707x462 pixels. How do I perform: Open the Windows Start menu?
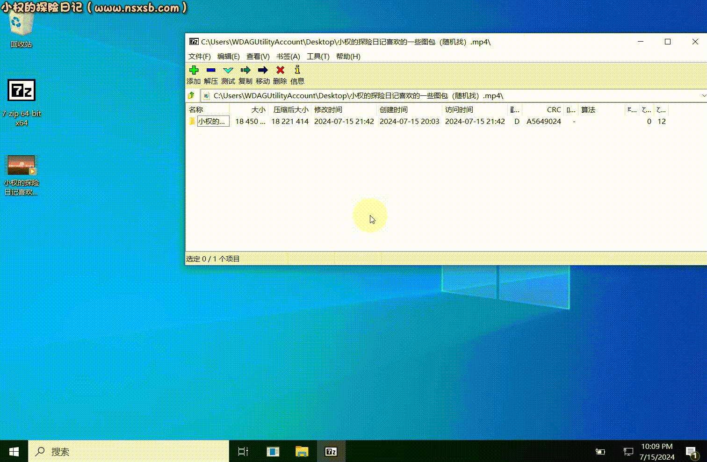14,451
